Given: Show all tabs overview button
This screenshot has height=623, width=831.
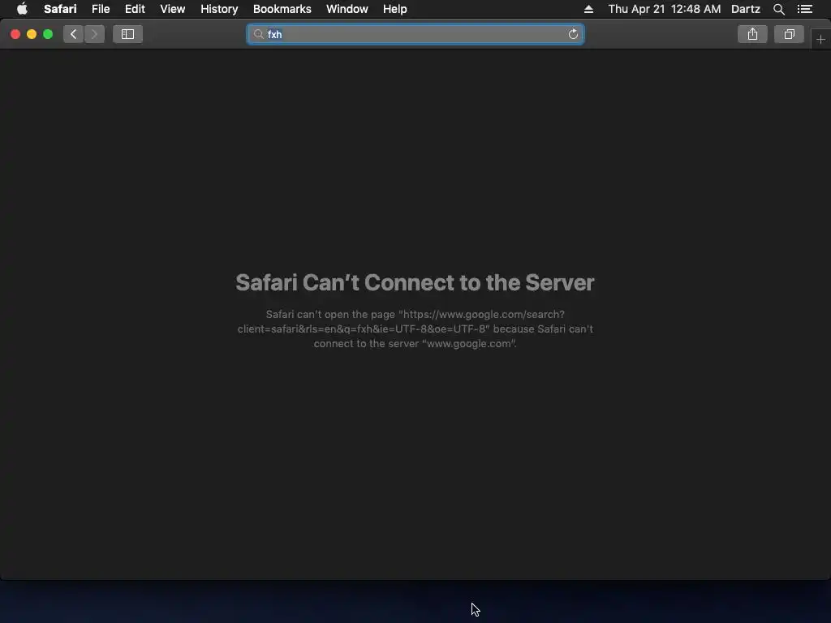Looking at the screenshot, I should pos(789,34).
